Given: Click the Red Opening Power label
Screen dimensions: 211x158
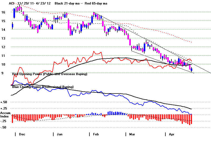Looking at the screenshot, I should [x=50, y=74].
